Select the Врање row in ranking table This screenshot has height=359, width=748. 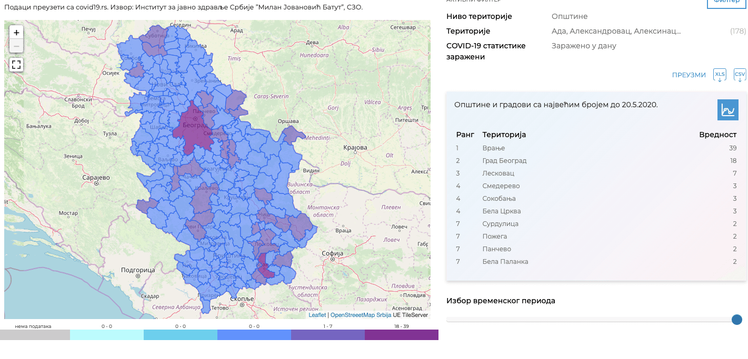pyautogui.click(x=596, y=148)
